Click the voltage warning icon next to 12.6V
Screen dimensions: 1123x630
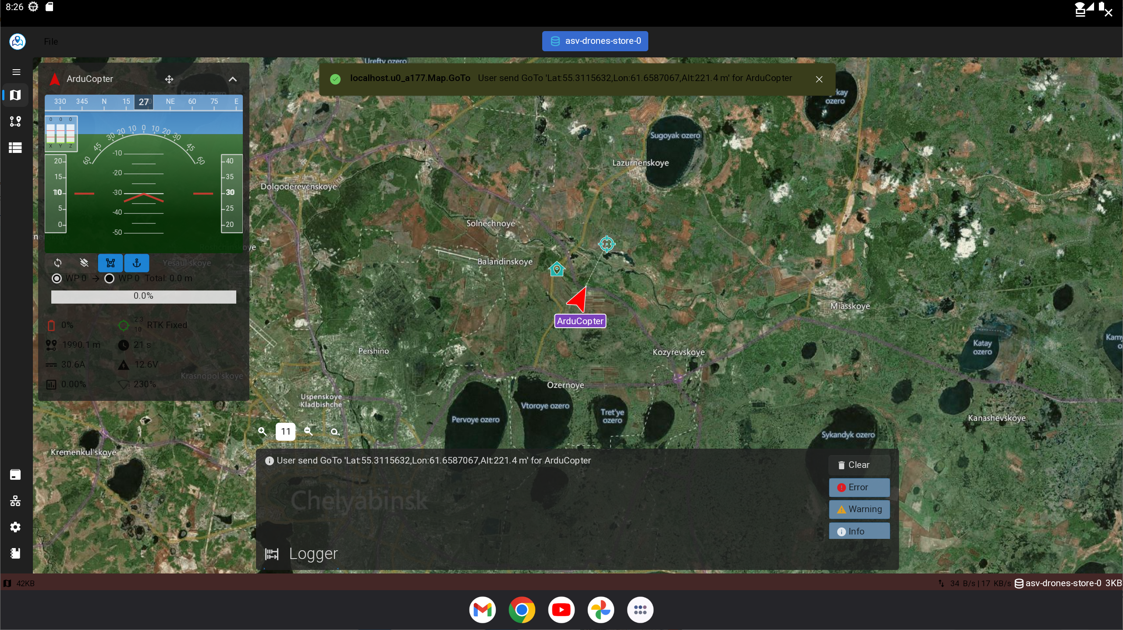coord(124,365)
